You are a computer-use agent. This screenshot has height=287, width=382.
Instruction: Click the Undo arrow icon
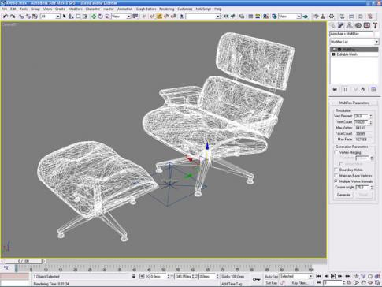coord(6,17)
